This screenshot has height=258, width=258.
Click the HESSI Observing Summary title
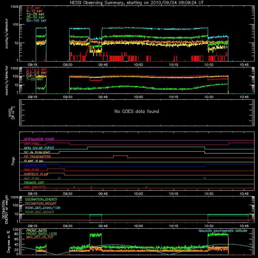point(136,3)
